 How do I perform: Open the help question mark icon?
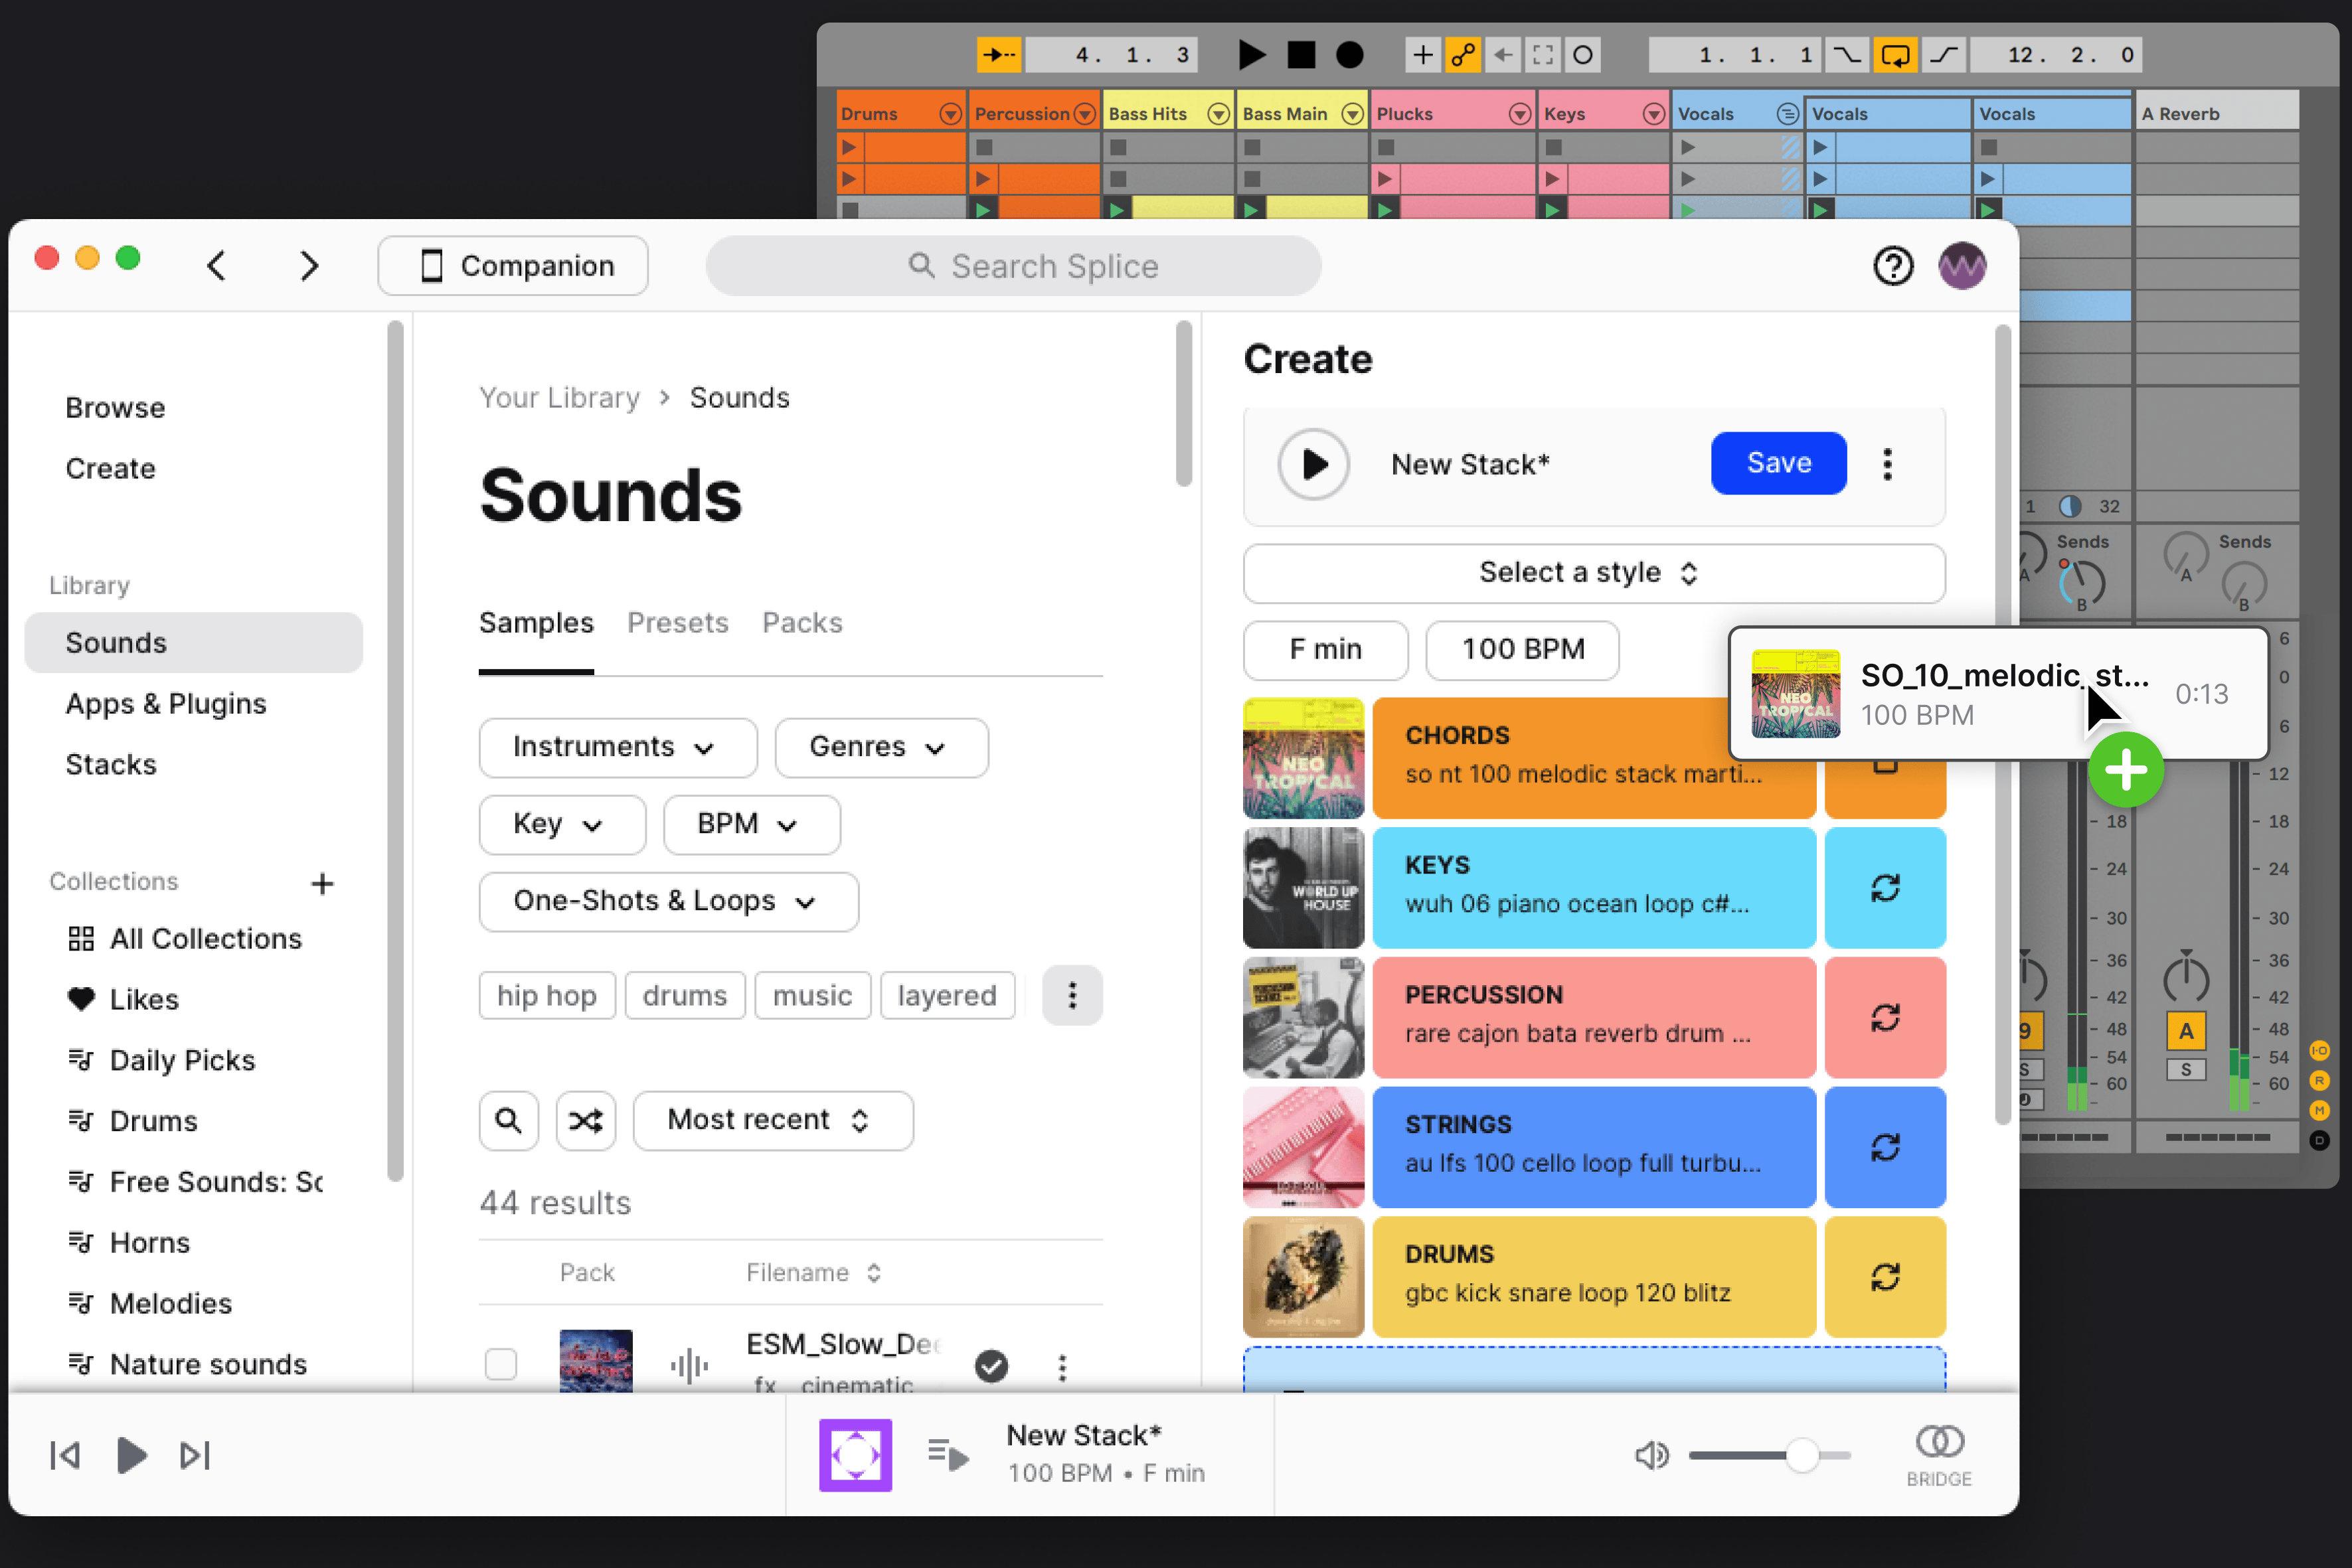1892,266
